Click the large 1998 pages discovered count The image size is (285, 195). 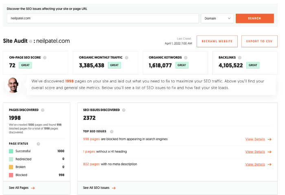(x=15, y=118)
